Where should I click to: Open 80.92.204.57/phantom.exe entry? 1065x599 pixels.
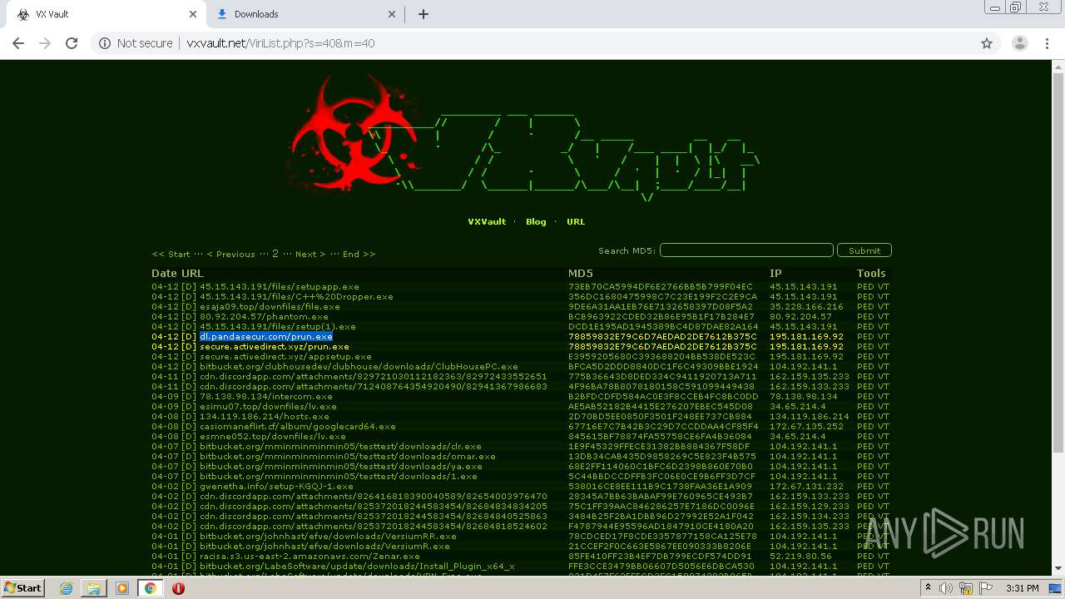point(264,317)
